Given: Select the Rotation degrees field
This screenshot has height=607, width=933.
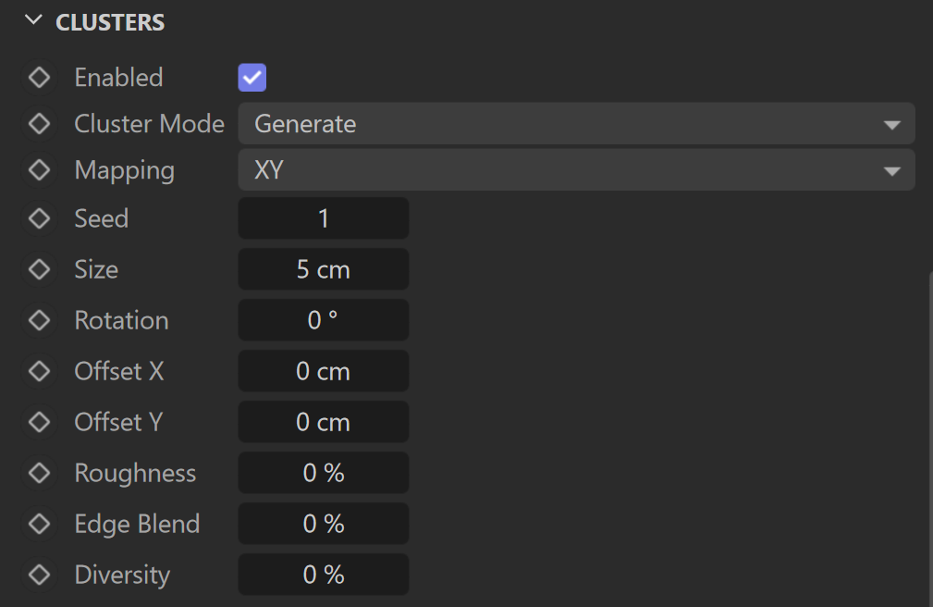Looking at the screenshot, I should point(324,320).
